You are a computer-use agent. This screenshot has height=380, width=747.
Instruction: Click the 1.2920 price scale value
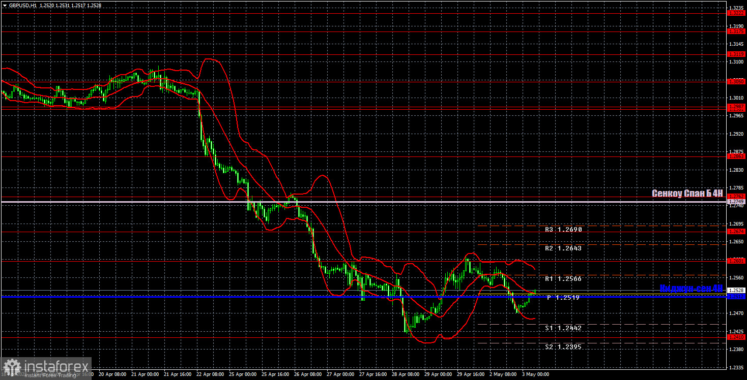click(x=736, y=134)
